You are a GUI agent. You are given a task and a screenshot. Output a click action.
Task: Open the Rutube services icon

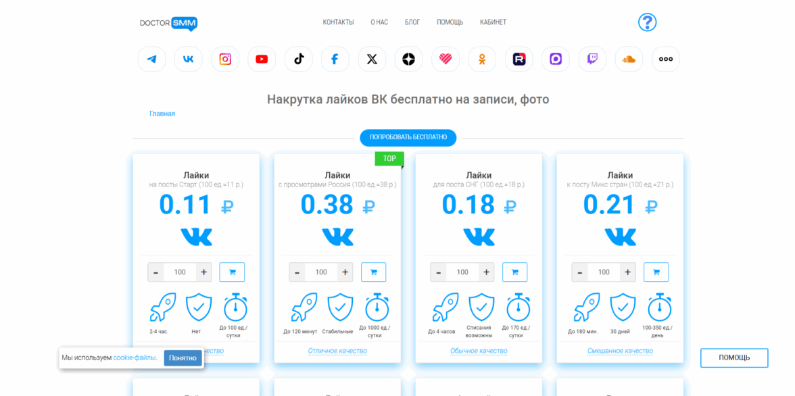[519, 59]
